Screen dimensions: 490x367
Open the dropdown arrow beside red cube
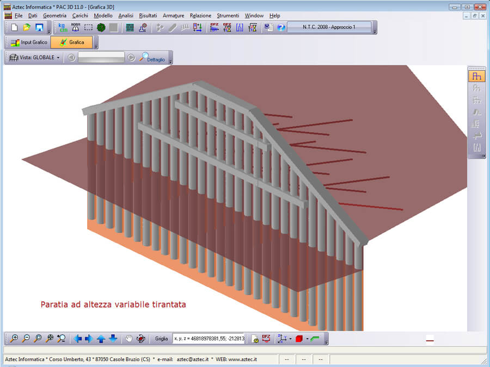pos(307,338)
